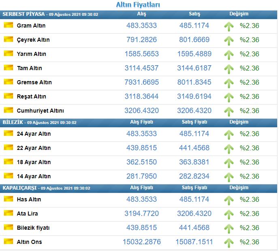Click the 24 Ayar Altın alış price
This screenshot has height=252, width=280.
point(141,134)
